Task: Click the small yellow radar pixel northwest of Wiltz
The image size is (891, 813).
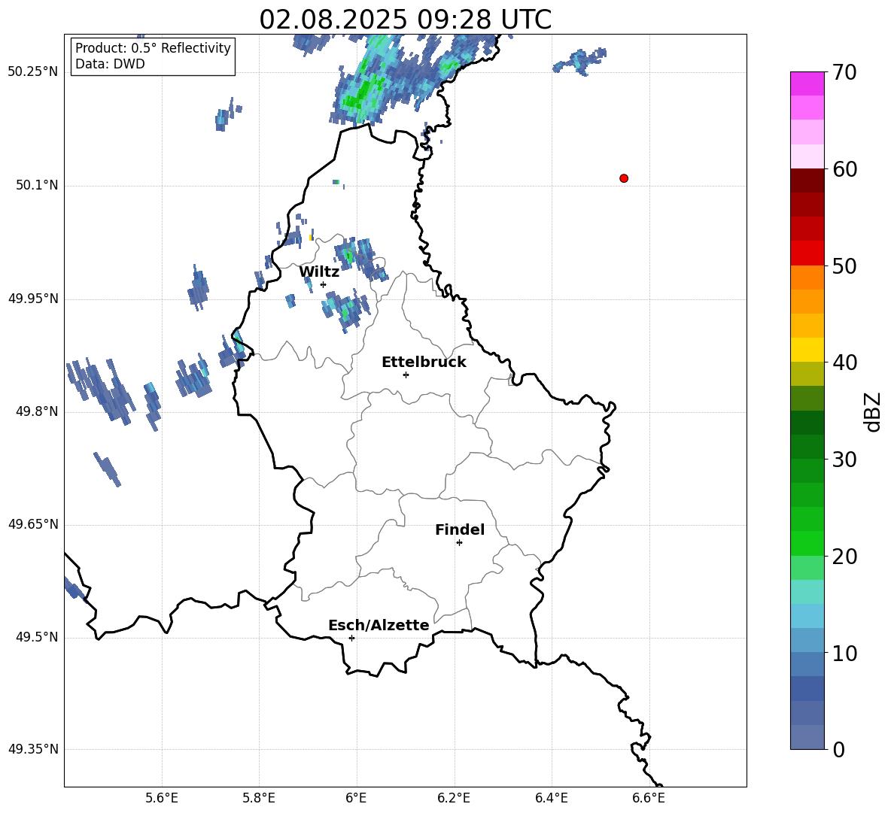Action: [x=311, y=238]
